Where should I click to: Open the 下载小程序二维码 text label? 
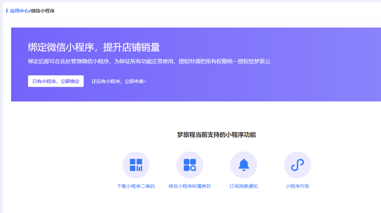136,186
